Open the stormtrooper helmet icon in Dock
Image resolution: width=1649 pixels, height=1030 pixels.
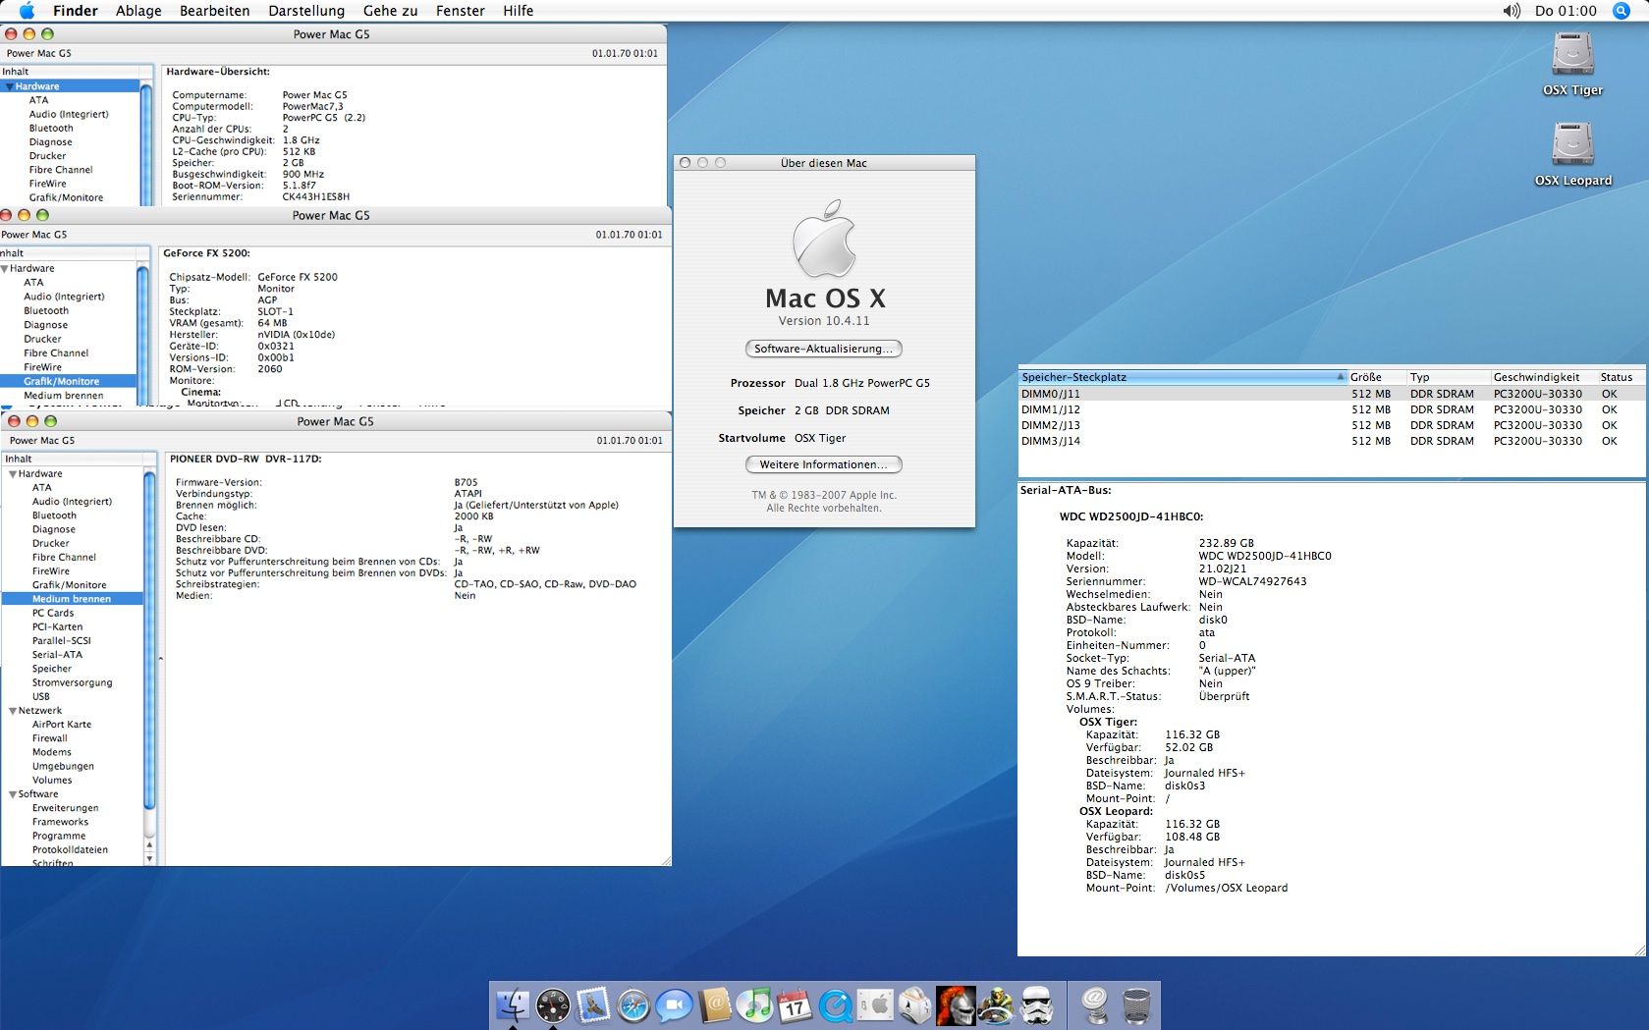[x=1037, y=1004]
